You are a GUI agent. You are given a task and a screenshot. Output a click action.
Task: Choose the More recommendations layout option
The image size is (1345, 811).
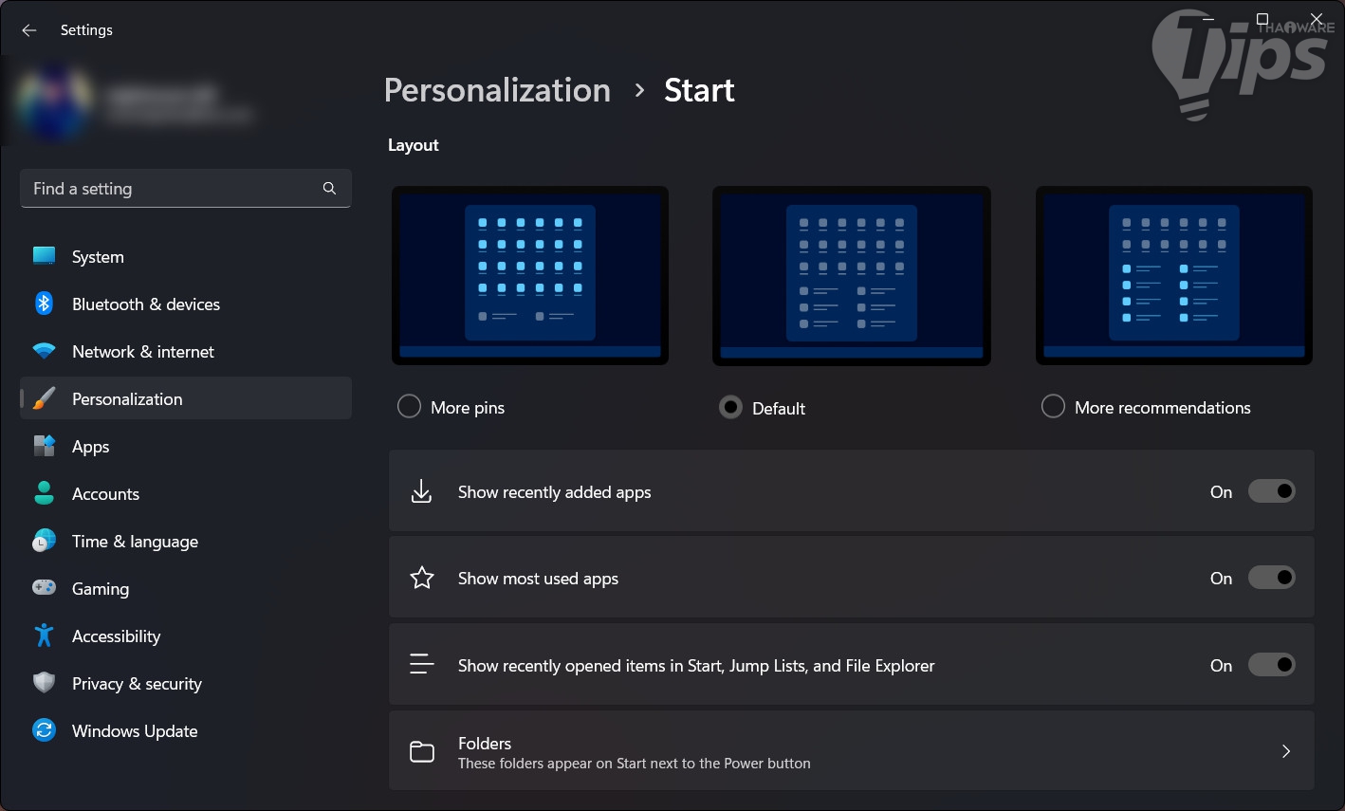1053,407
